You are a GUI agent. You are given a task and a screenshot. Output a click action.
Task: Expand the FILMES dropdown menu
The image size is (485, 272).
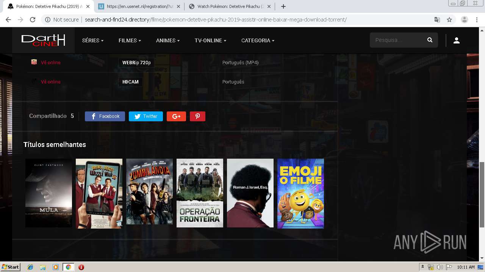(130, 40)
